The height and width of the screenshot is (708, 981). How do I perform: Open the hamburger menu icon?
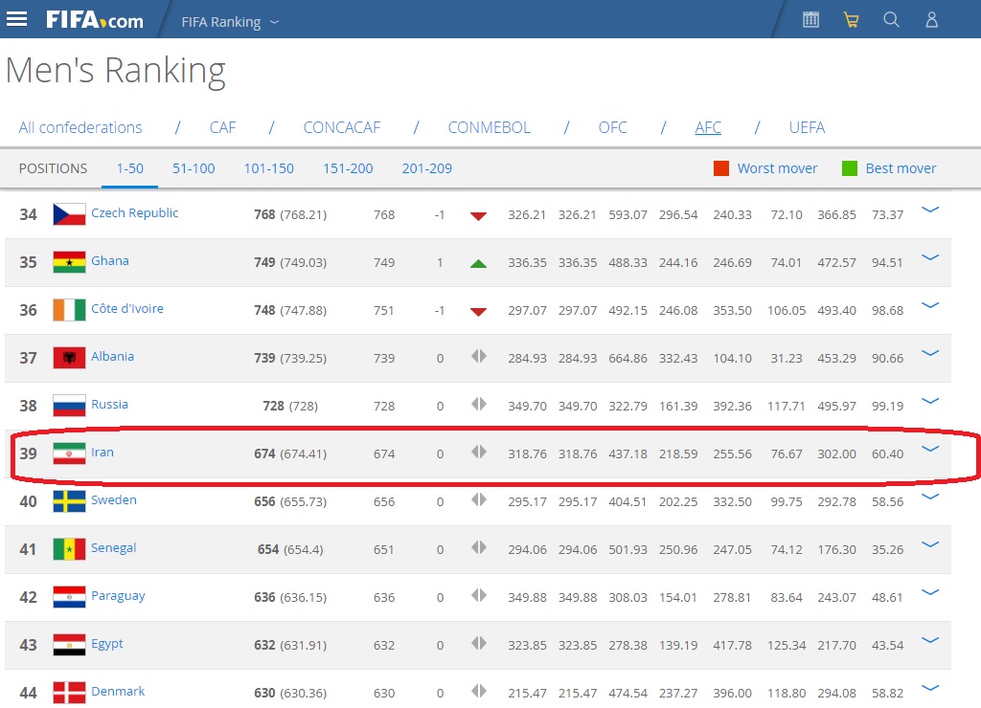point(17,19)
